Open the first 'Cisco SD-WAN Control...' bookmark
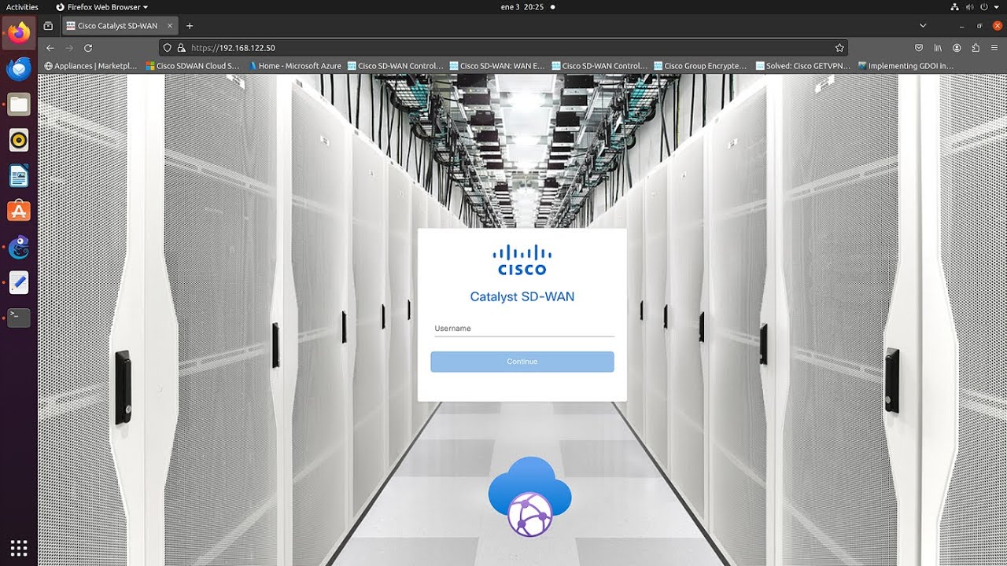 click(x=396, y=66)
